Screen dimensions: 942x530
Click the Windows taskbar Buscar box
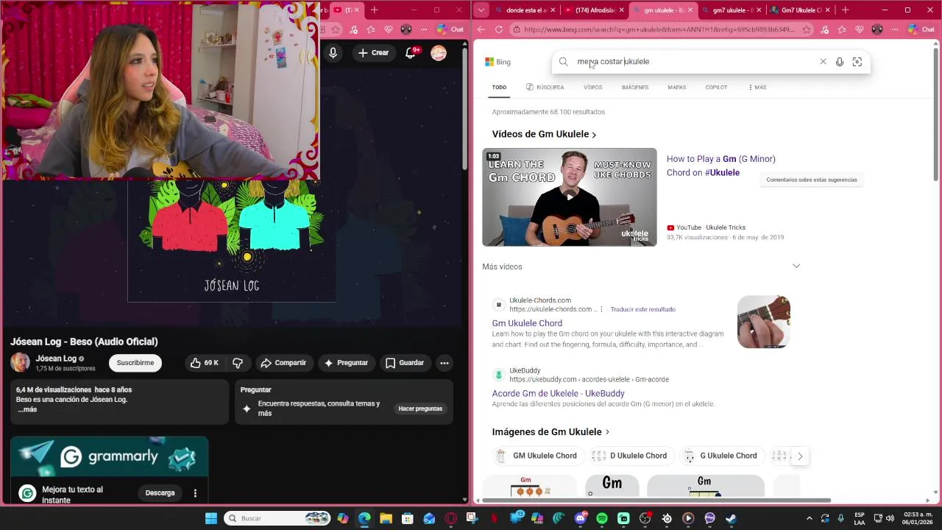coord(276,518)
